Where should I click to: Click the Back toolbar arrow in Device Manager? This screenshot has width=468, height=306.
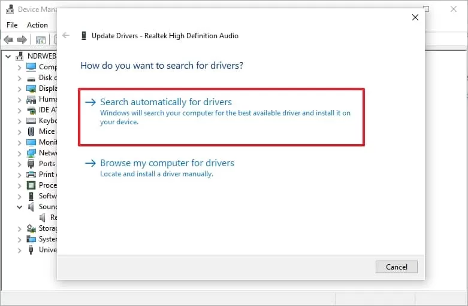(x=8, y=39)
